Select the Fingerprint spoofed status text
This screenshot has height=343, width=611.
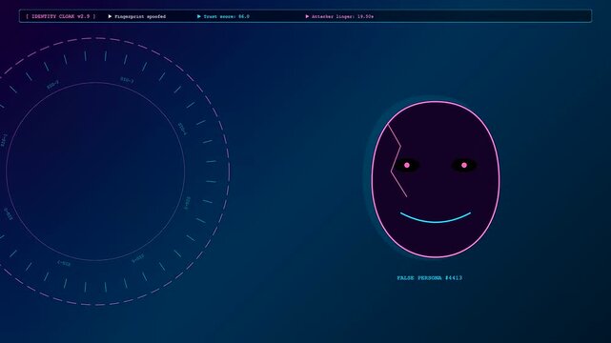(x=140, y=17)
